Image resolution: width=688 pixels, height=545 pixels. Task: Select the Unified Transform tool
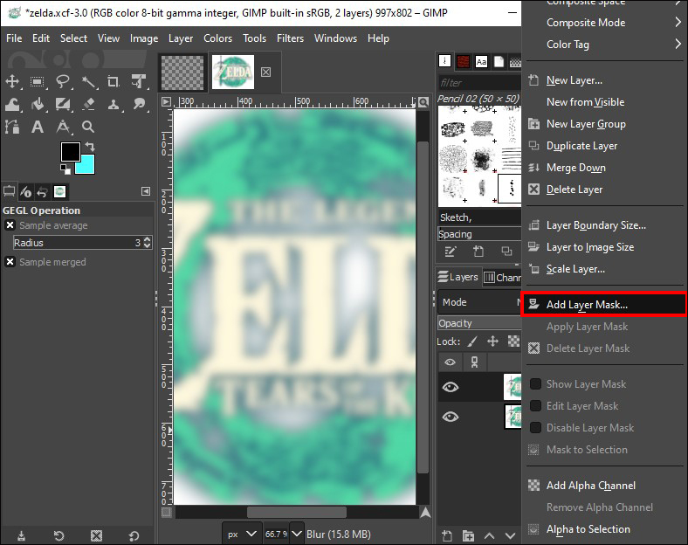tap(139, 81)
